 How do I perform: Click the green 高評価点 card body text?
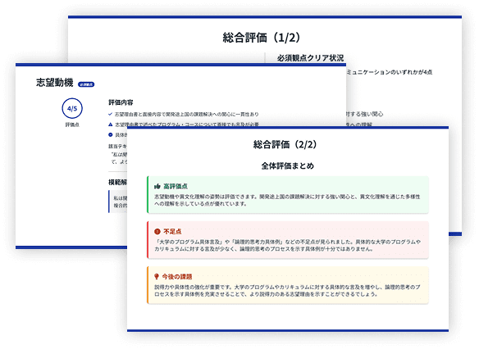pyautogui.click(x=287, y=200)
